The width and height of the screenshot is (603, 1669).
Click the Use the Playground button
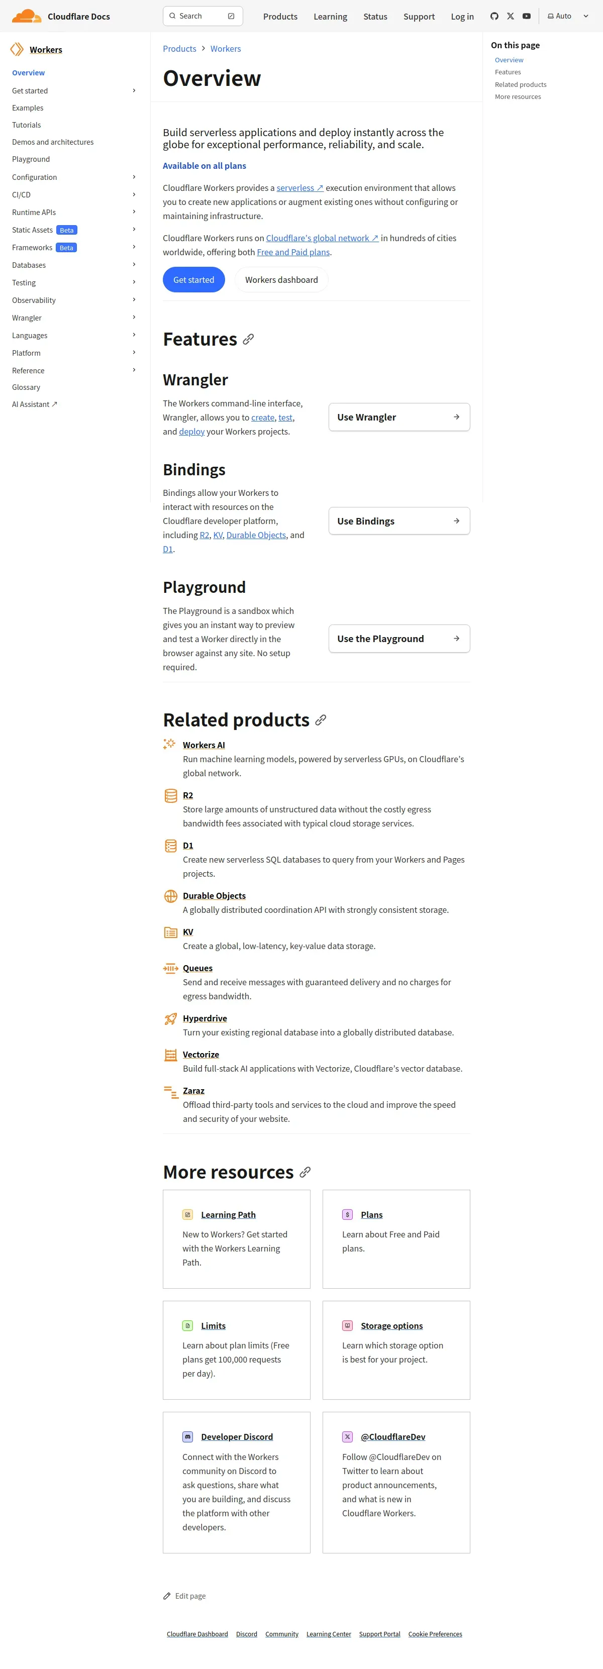coord(399,639)
